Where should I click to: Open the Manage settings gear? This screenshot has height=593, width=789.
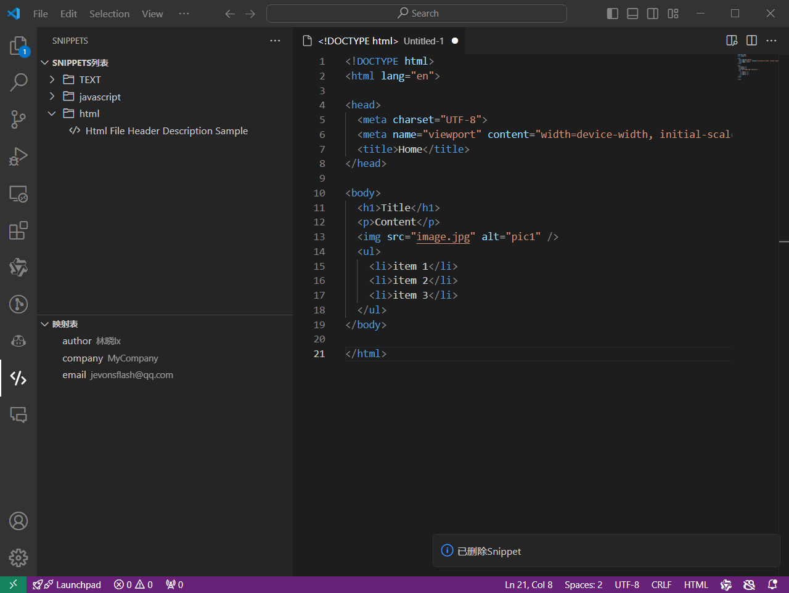coord(18,558)
